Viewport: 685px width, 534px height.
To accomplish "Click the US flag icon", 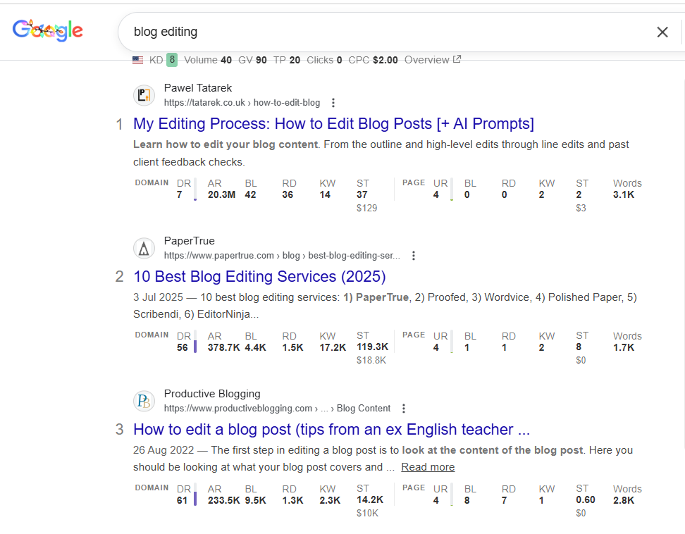I will click(137, 61).
